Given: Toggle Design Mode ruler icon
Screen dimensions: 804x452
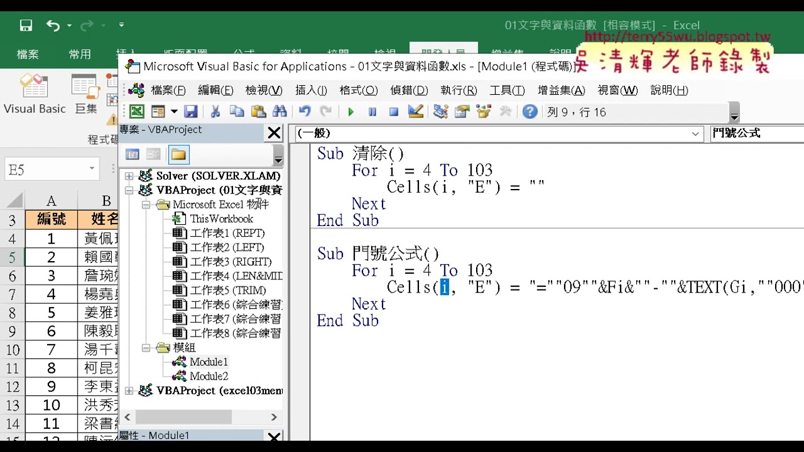Looking at the screenshot, I should [415, 112].
